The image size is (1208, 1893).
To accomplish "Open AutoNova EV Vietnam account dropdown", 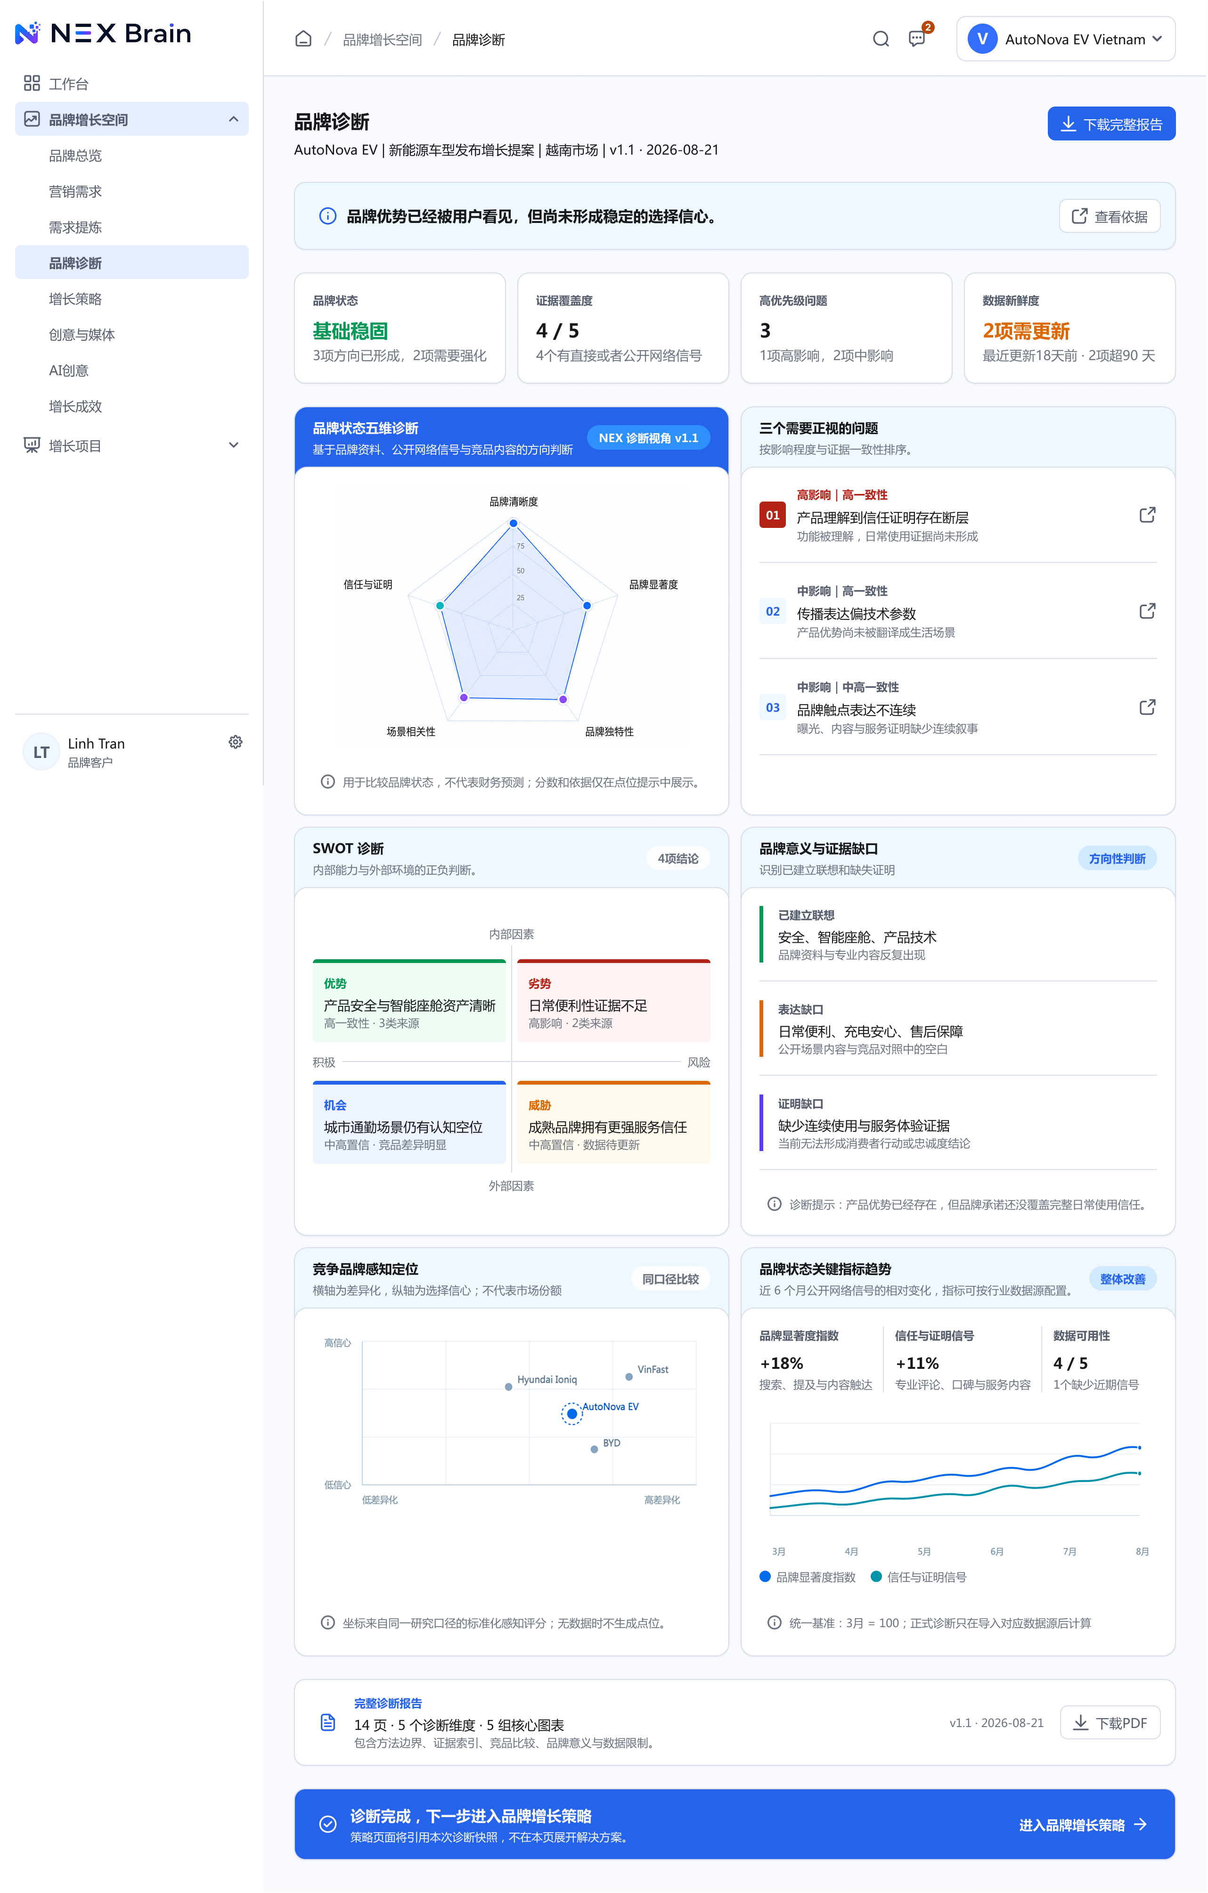I will [x=1065, y=39].
